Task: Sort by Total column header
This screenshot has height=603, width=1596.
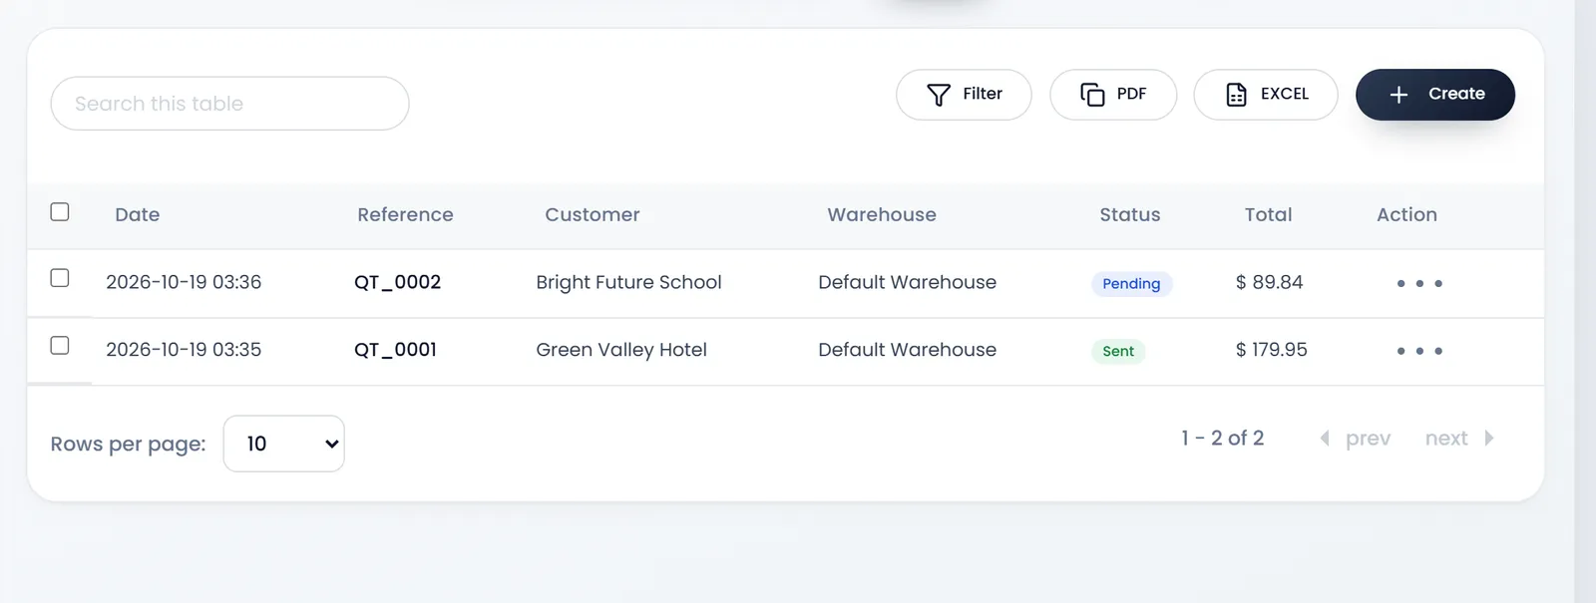Action: point(1269,214)
